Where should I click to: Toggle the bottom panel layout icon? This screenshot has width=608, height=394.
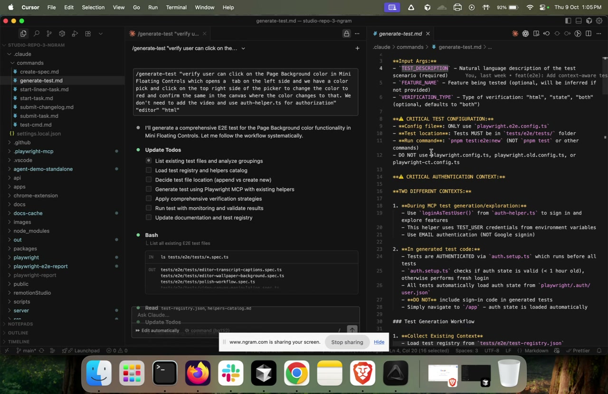[x=579, y=21]
